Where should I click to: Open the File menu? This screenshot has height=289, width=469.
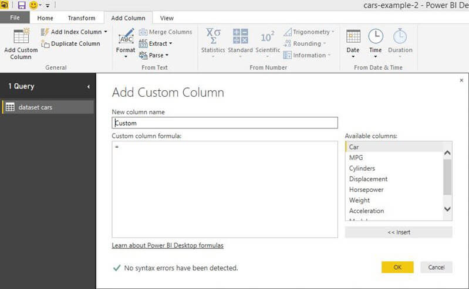point(15,18)
